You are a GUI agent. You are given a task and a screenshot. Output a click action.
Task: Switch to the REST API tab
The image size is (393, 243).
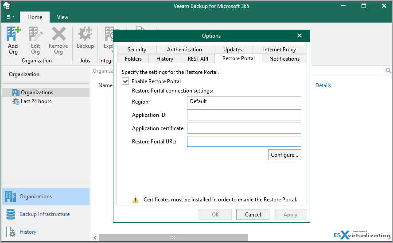coord(198,58)
